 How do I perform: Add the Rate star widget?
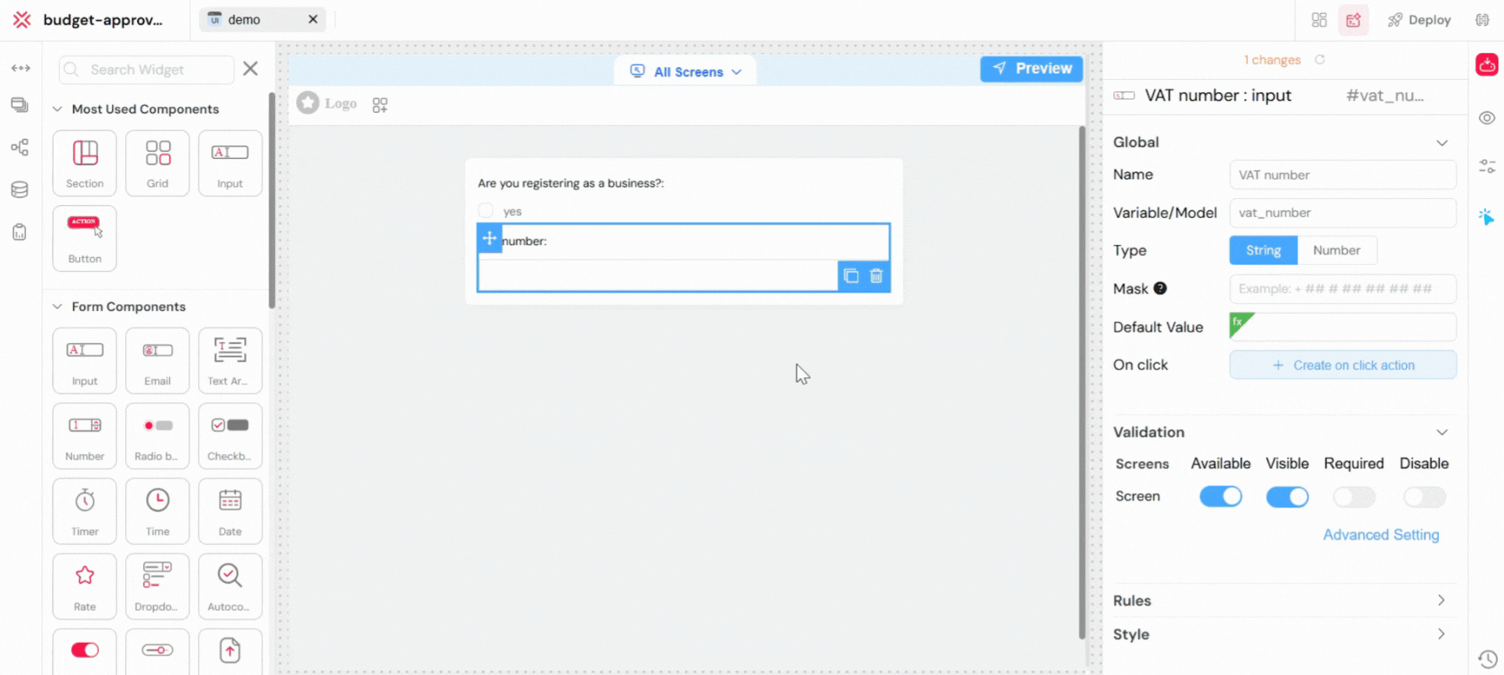(85, 586)
